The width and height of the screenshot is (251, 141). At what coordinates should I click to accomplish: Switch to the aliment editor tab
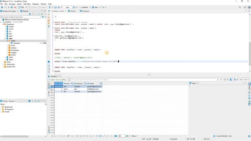(72, 11)
